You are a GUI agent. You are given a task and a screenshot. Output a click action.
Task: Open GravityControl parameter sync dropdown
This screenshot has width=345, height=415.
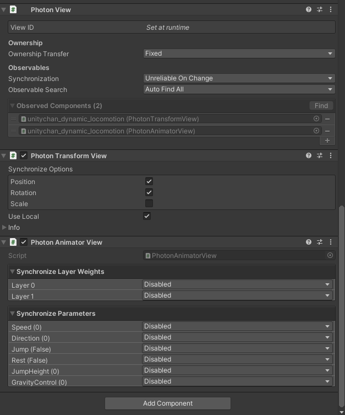tap(237, 381)
